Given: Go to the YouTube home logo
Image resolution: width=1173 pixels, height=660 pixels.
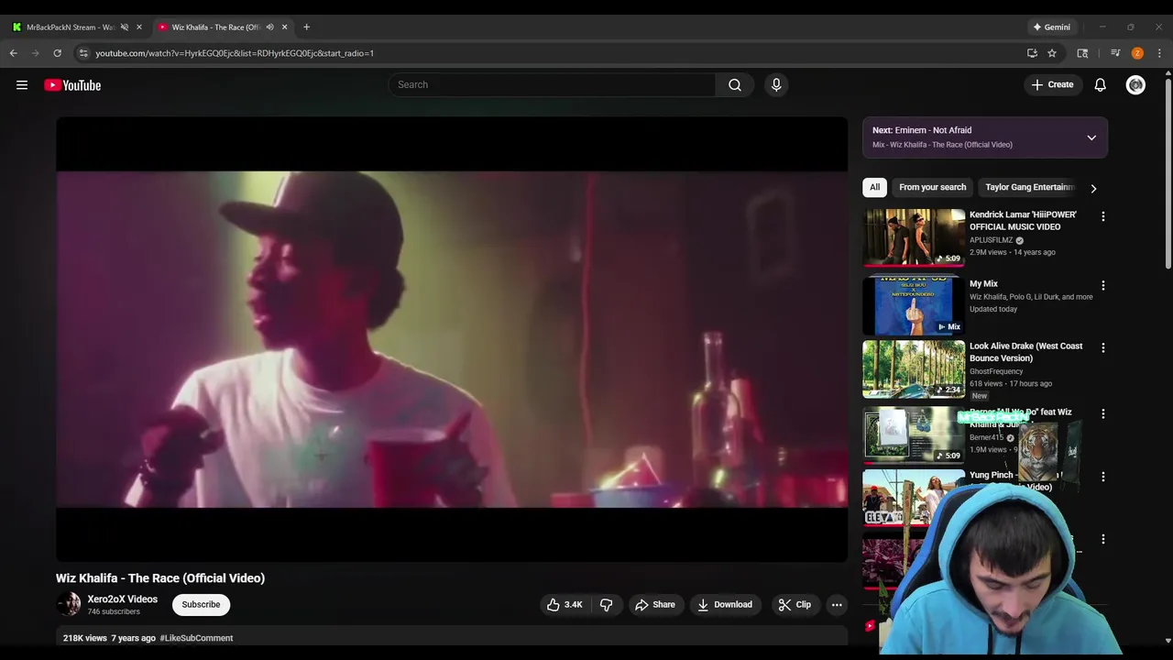Looking at the screenshot, I should [x=72, y=85].
